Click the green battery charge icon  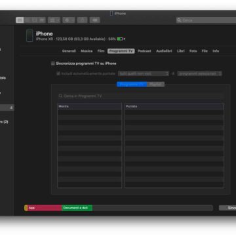coord(120,39)
